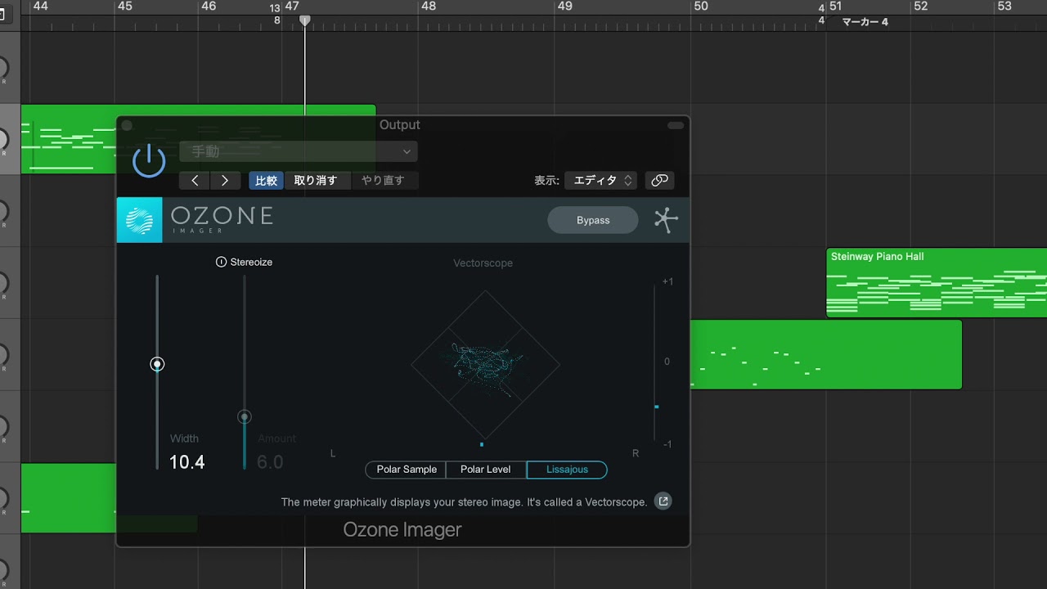Click the Output window title
This screenshot has height=589, width=1047.
[400, 125]
